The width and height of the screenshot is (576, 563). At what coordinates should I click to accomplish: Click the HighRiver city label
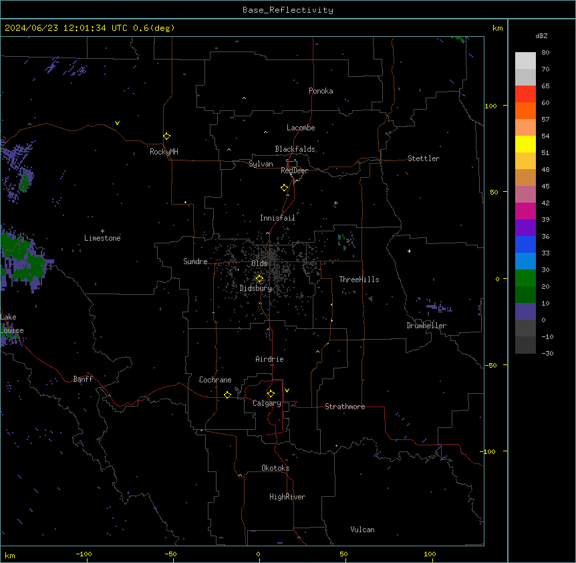pos(287,497)
